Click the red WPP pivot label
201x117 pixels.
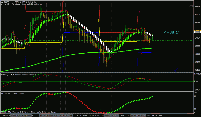(x=145, y=41)
